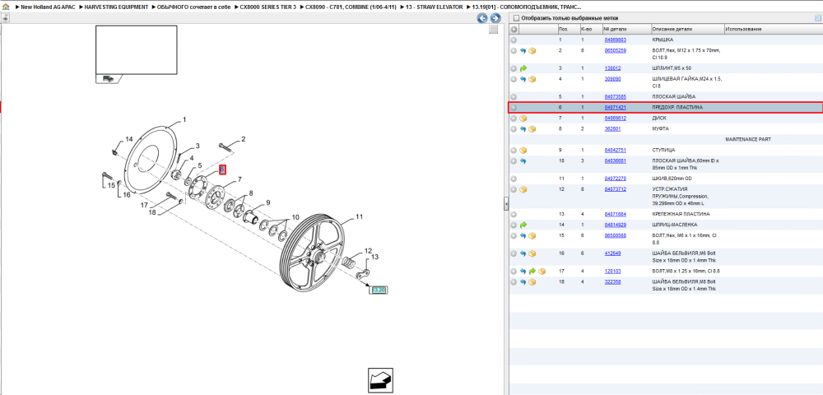Click green arrow icon for ШПЛИНТ row
This screenshot has height=395, width=823.
pos(523,68)
